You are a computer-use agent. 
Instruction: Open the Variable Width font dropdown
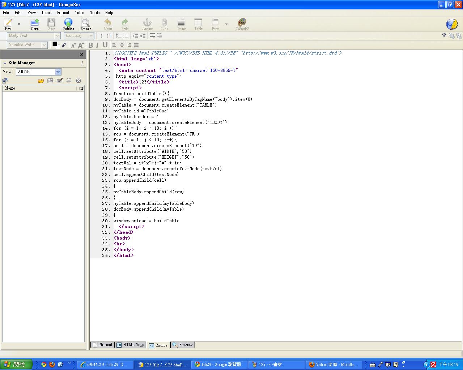[x=27, y=45]
